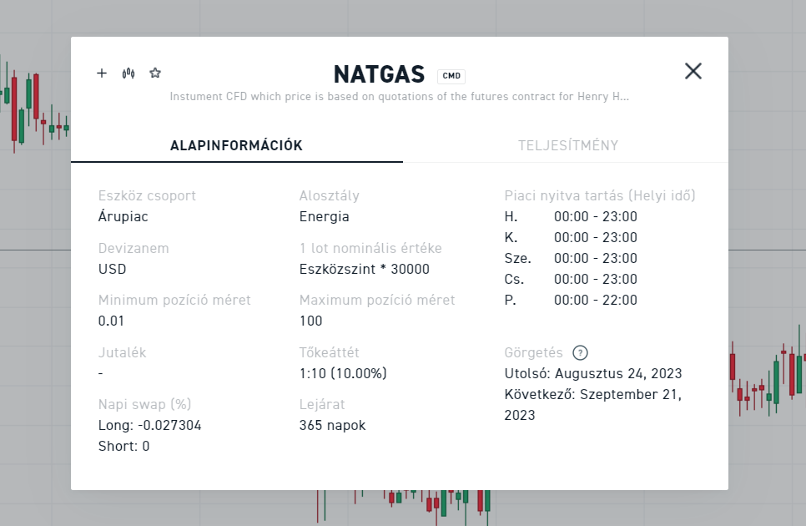Open the candlestick chart icon
Viewport: 806px width, 526px height.
tap(128, 73)
